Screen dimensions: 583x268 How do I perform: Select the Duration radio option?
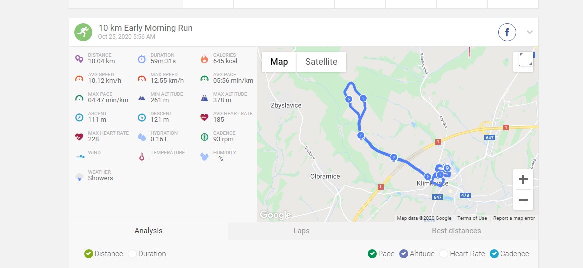coord(132,254)
